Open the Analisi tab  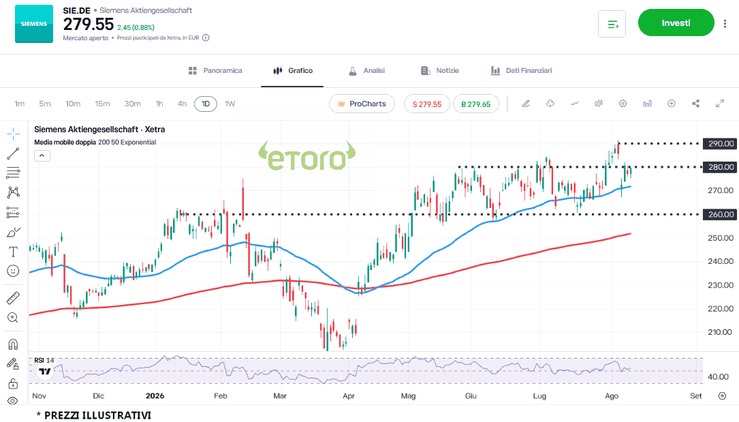tap(366, 71)
